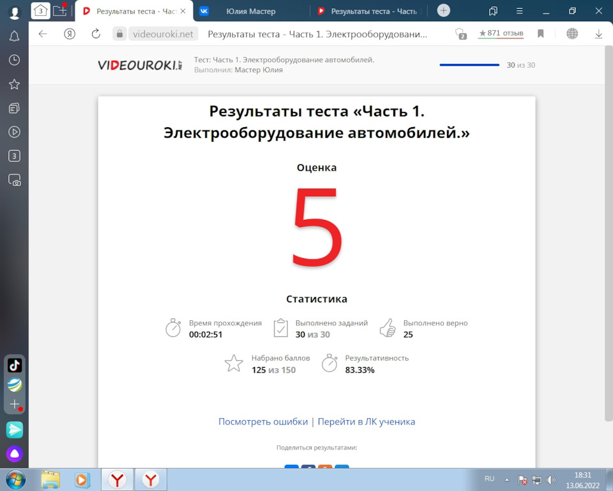Image resolution: width=613 pixels, height=491 pixels.
Task: Mute system volume in the tray
Action: pyautogui.click(x=551, y=479)
